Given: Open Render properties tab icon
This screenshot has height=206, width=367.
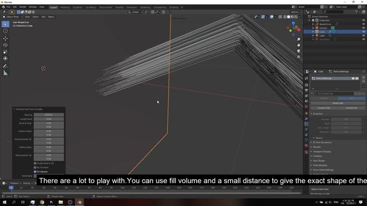Looking at the screenshot, I should (306, 85).
